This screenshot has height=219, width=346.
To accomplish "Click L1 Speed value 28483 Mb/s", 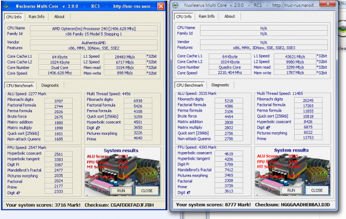I will click(x=125, y=57).
